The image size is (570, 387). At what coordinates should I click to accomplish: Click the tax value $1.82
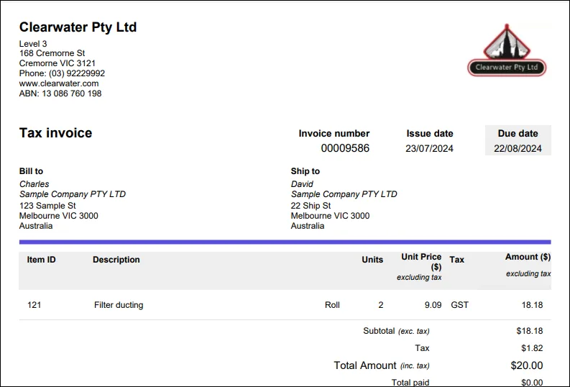pyautogui.click(x=532, y=348)
